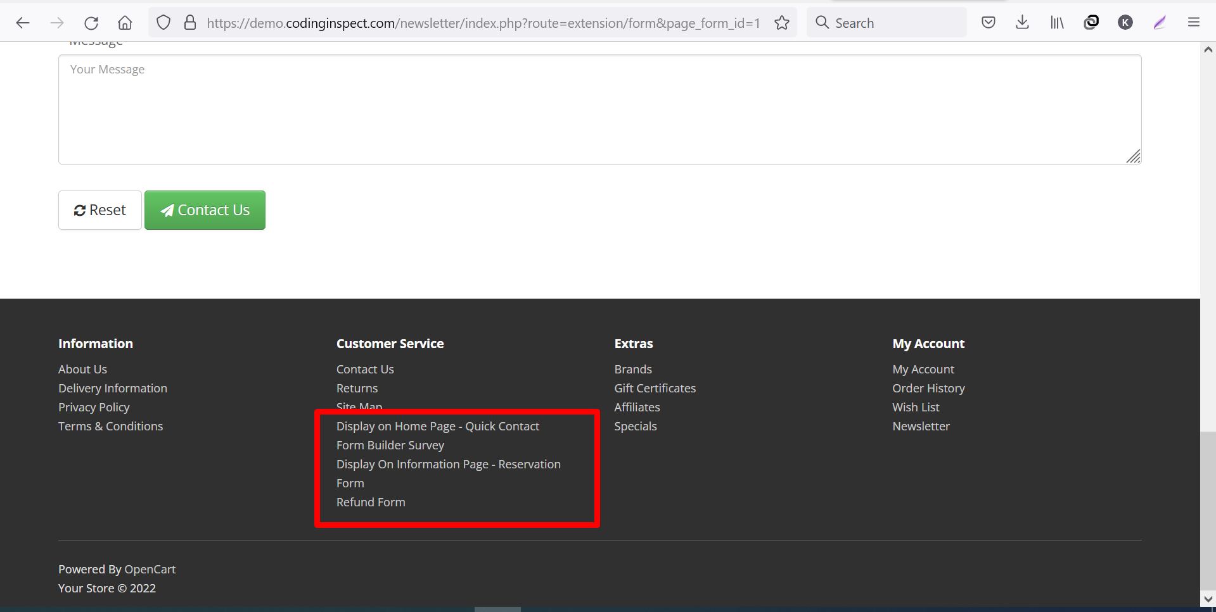Click the tracking protection shield icon
Viewport: 1216px width, 612px height.
163,23
